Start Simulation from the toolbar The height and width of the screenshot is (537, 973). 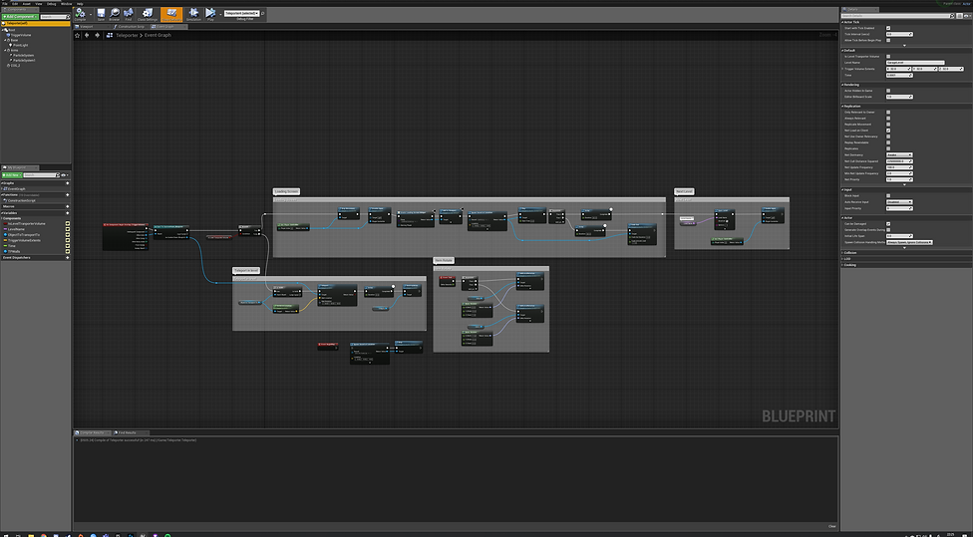(x=193, y=14)
